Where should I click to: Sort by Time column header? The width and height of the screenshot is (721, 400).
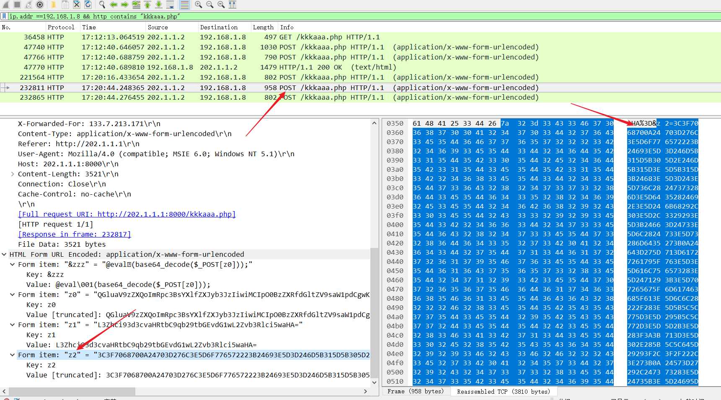click(113, 27)
